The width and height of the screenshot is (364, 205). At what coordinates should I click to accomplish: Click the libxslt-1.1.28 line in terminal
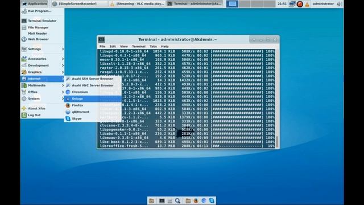(x=187, y=64)
